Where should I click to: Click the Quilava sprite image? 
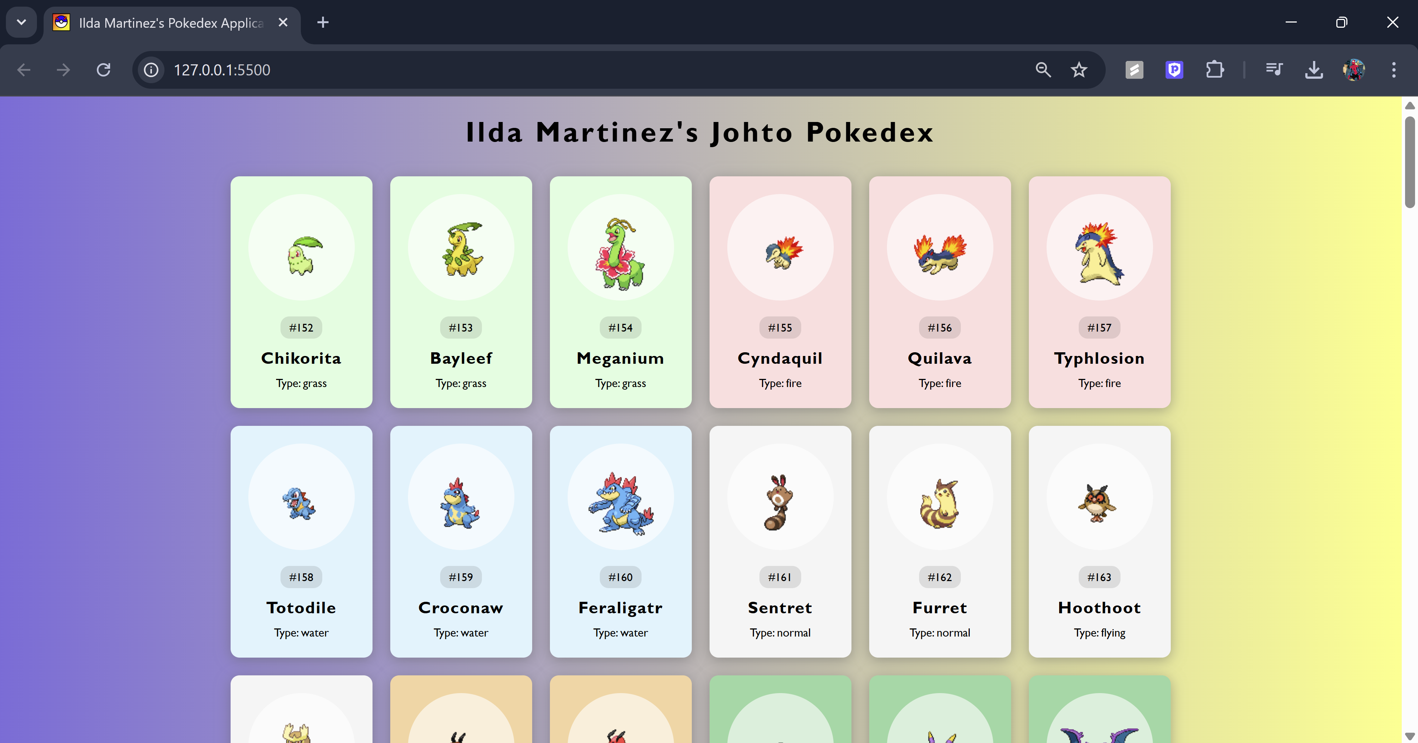940,254
